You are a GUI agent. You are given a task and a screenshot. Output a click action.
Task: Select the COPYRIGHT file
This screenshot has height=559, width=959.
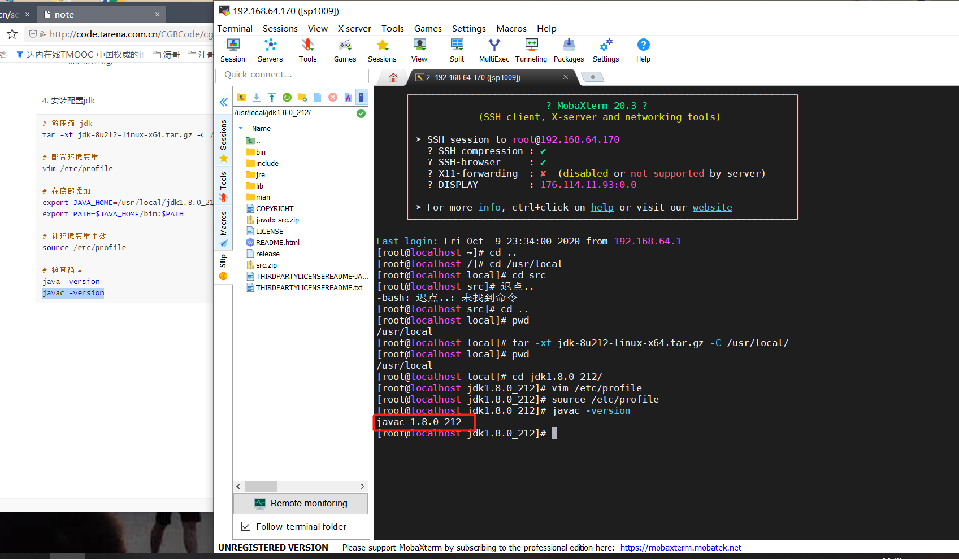tap(270, 208)
